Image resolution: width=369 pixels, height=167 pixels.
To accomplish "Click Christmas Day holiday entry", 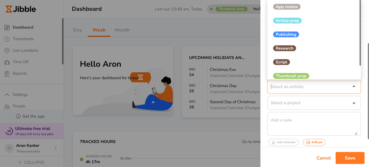I will pyautogui.click(x=223, y=86).
